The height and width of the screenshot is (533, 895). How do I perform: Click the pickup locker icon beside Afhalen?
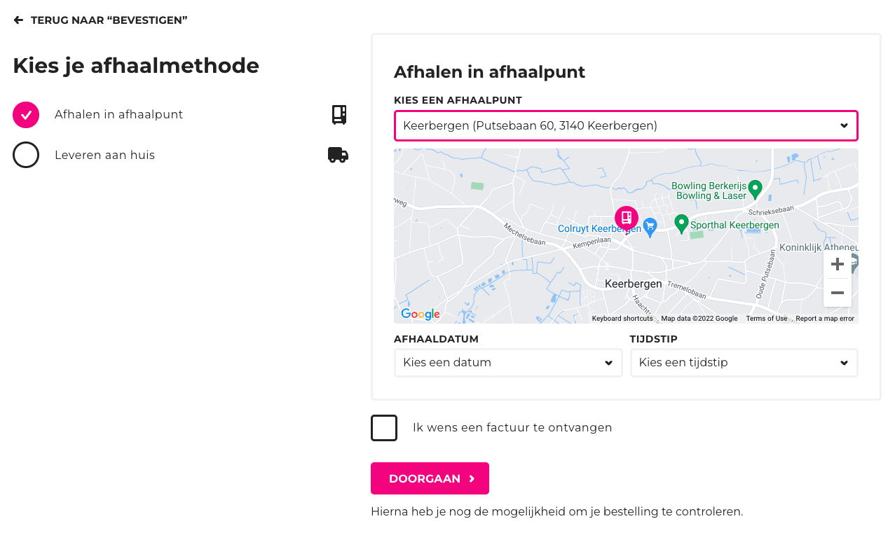pyautogui.click(x=339, y=115)
